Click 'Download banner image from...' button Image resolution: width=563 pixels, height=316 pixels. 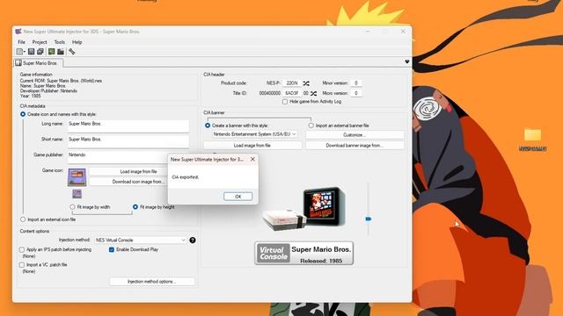tap(355, 146)
